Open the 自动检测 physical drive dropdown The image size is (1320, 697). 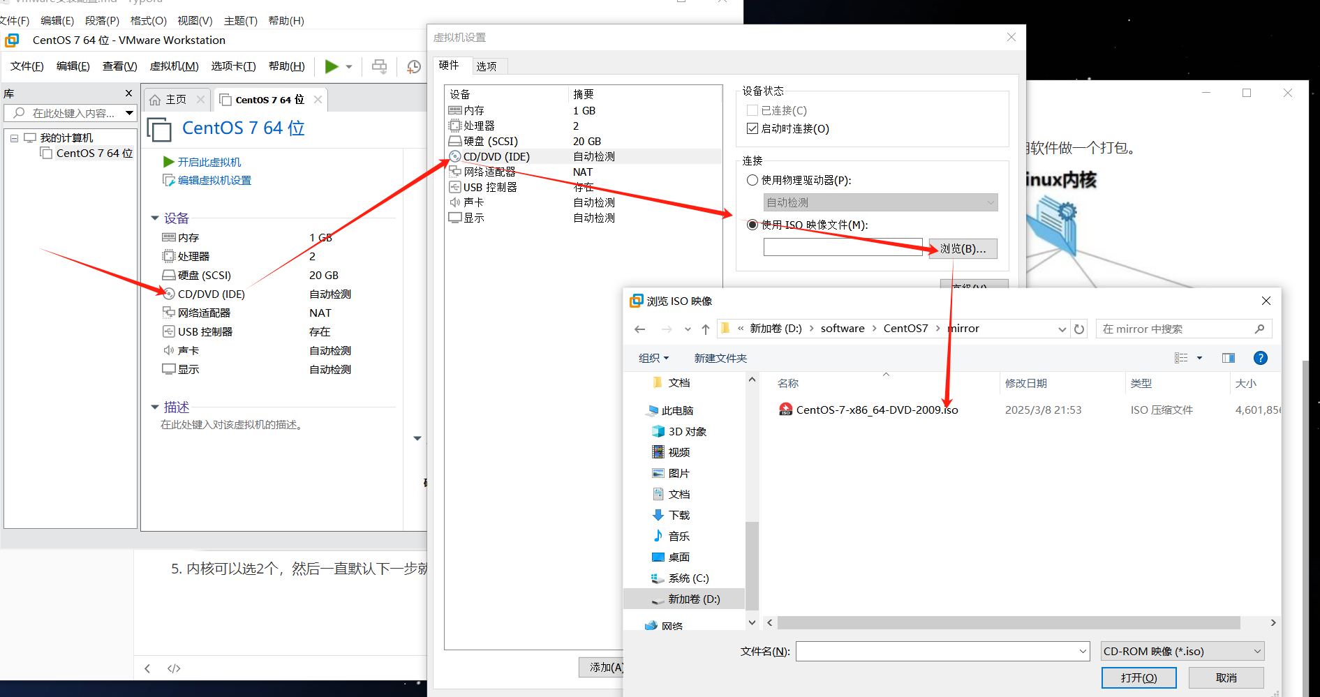pos(880,202)
